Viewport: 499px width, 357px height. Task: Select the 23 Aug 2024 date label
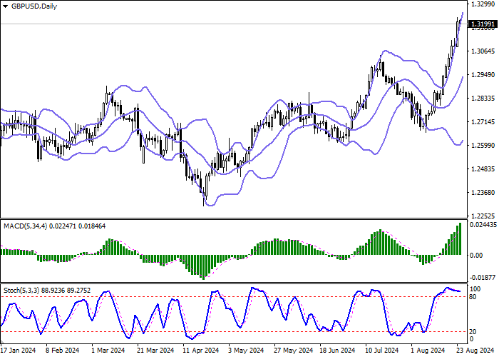pos(475,351)
